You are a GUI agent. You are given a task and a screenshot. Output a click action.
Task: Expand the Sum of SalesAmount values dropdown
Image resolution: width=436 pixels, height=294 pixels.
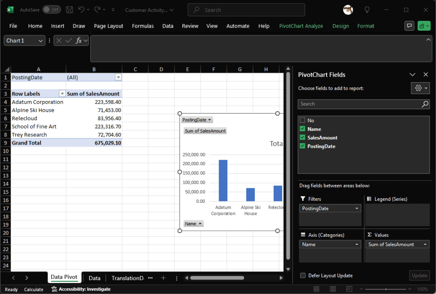(425, 245)
